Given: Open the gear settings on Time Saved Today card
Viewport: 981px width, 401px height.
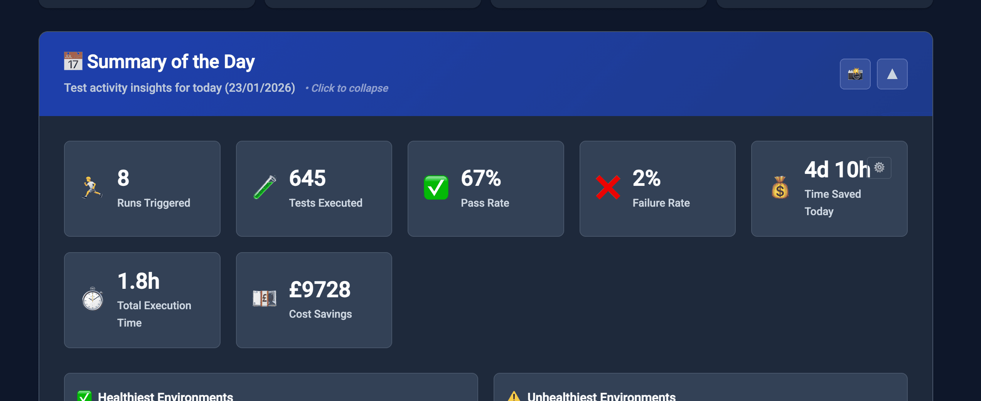Looking at the screenshot, I should (880, 168).
